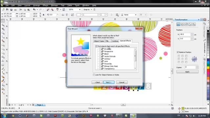Click the Export toolbar icon

pyautogui.click(x=52, y=10)
